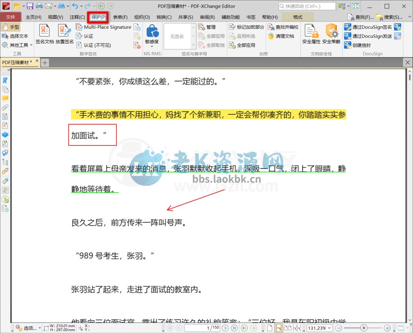Go to the last page

pyautogui.click(x=234, y=328)
